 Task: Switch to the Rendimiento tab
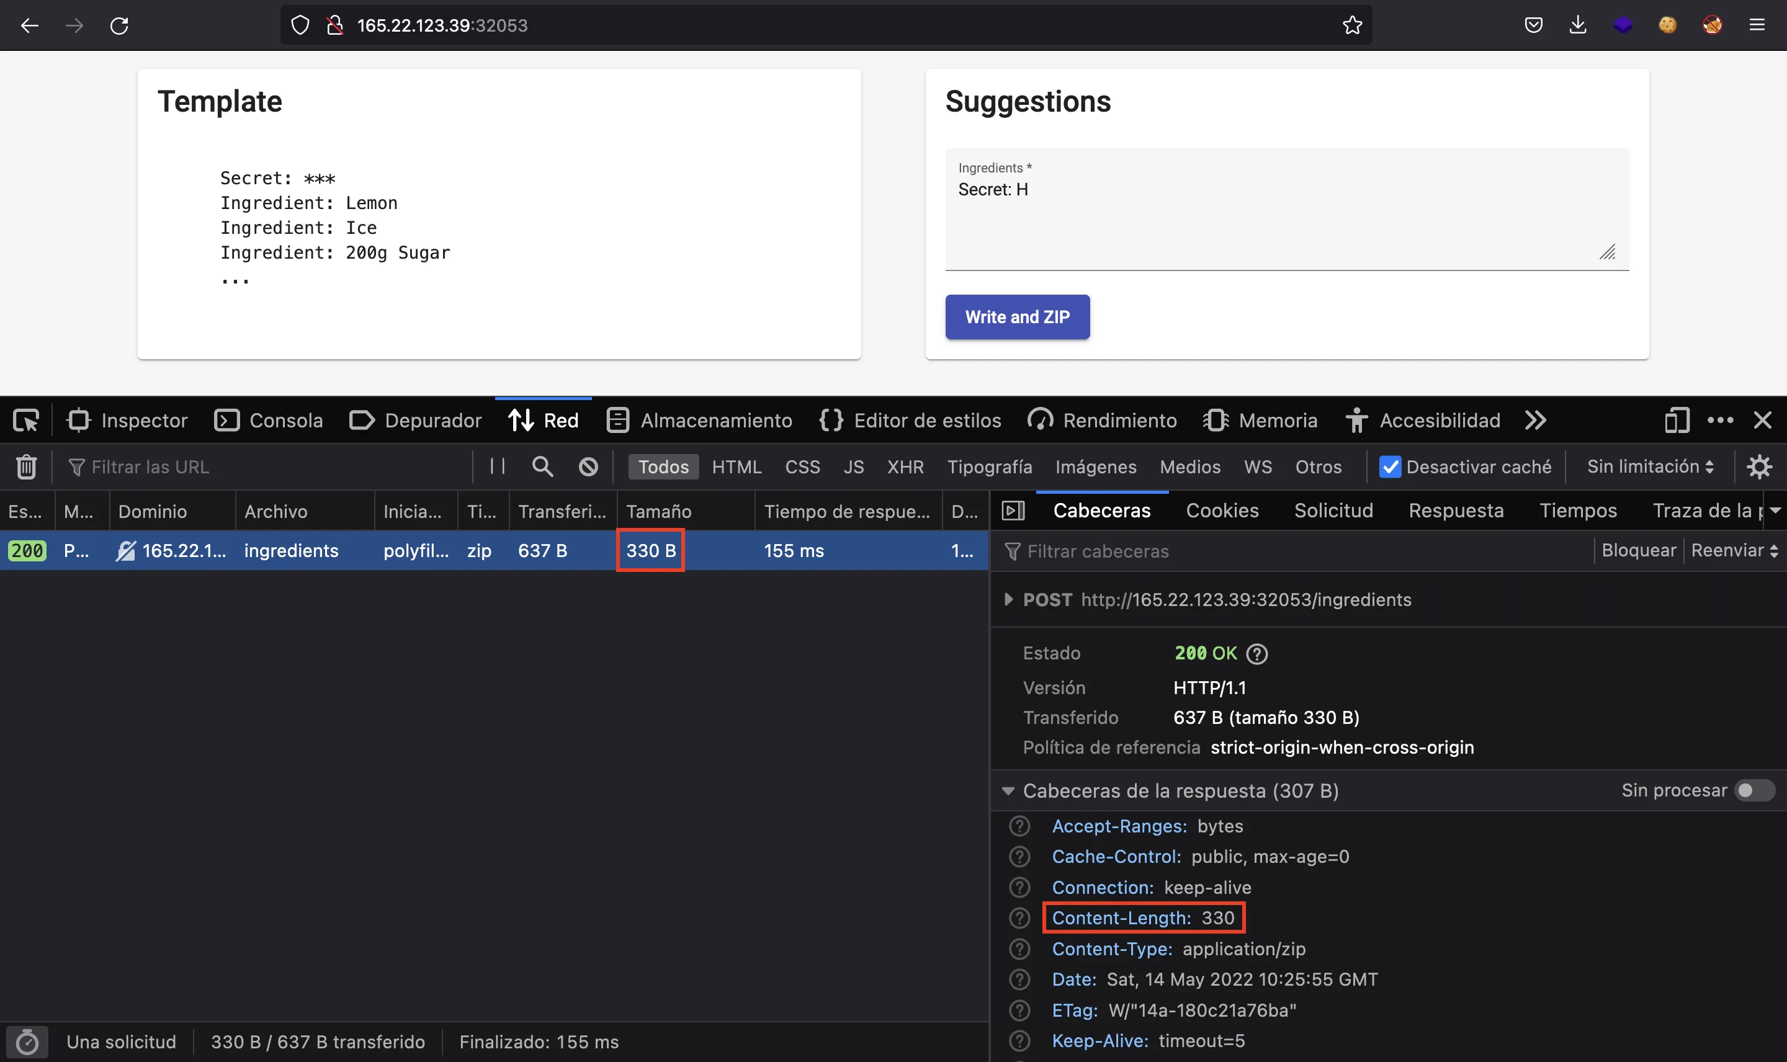1102,420
